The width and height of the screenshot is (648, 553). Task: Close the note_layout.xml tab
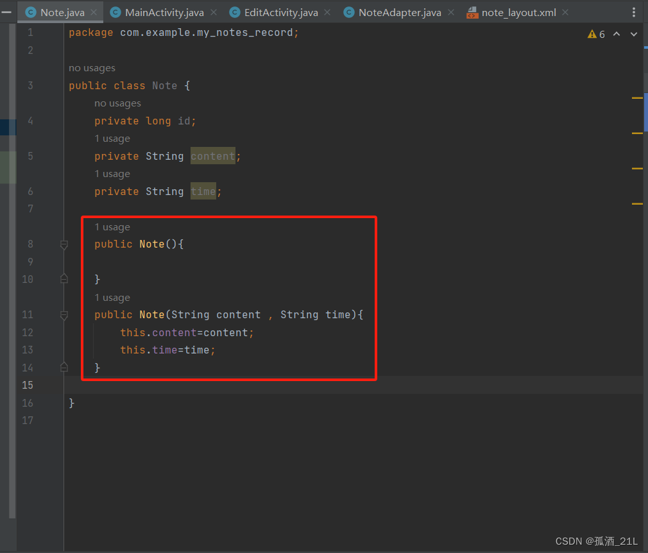pyautogui.click(x=565, y=12)
